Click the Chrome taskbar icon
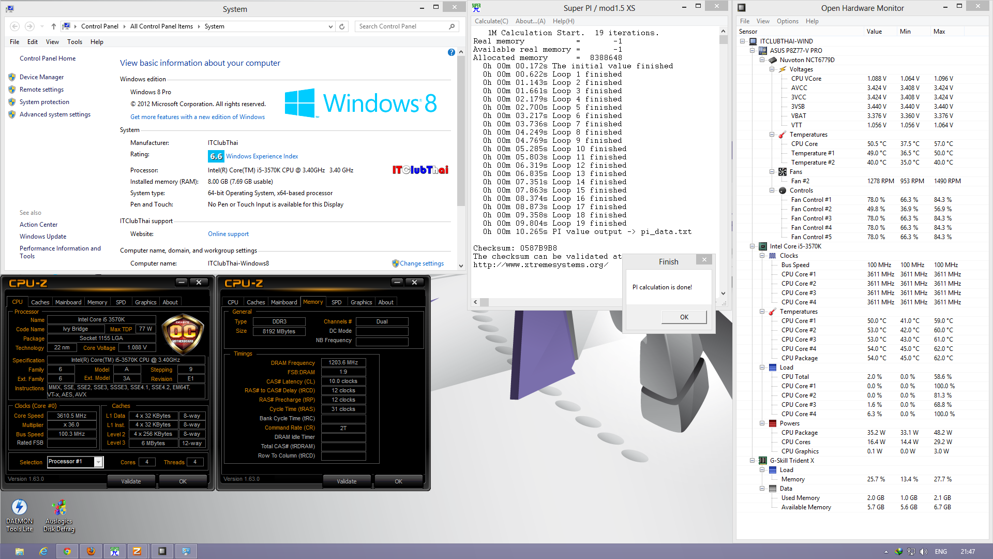 click(x=67, y=551)
